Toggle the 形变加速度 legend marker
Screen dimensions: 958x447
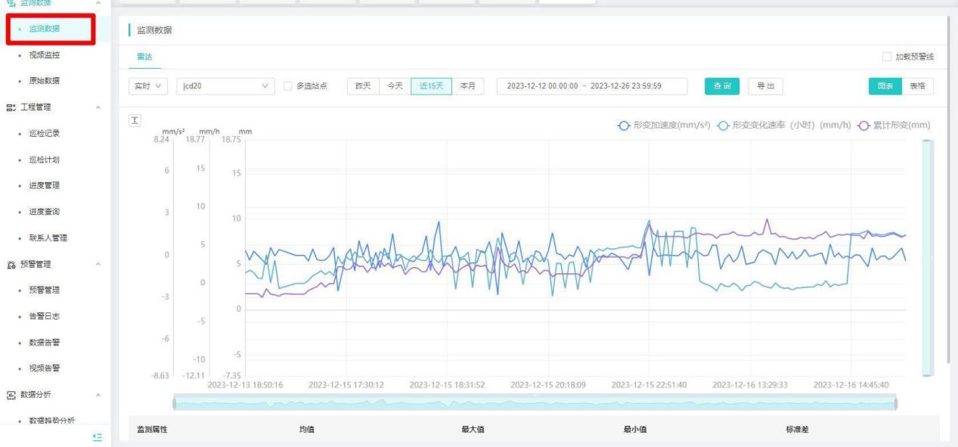(624, 126)
